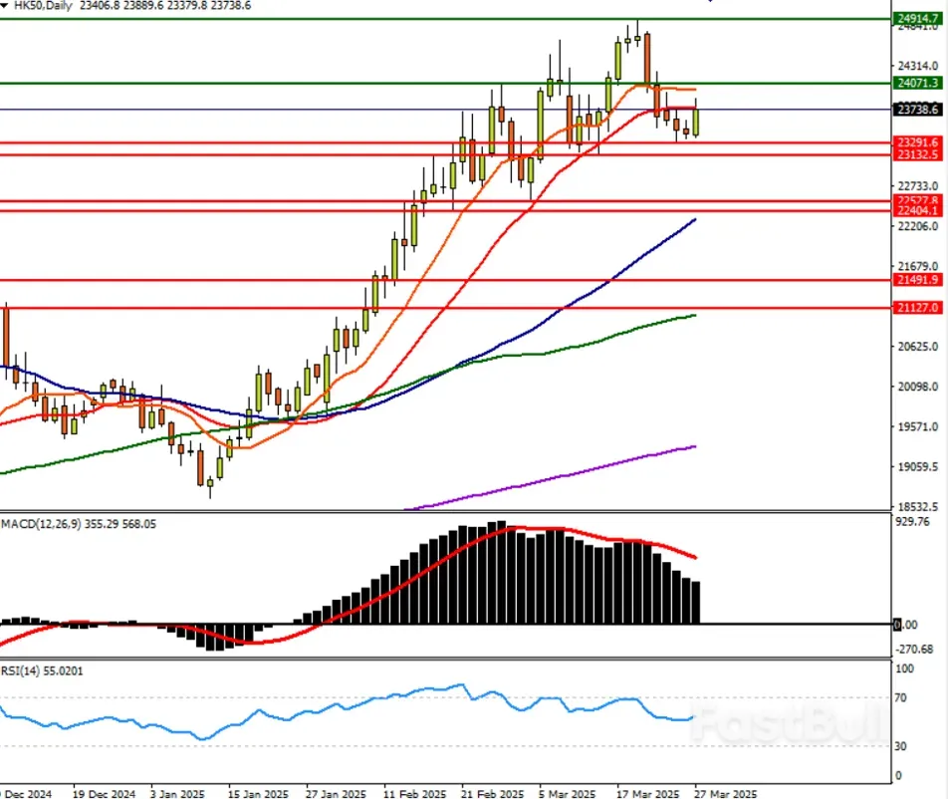Click the black current price label 23738.6
Screen dimensions: 948x799
click(918, 110)
